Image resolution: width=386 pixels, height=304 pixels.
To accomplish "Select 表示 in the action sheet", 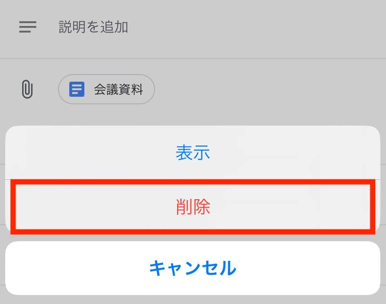I will [193, 152].
